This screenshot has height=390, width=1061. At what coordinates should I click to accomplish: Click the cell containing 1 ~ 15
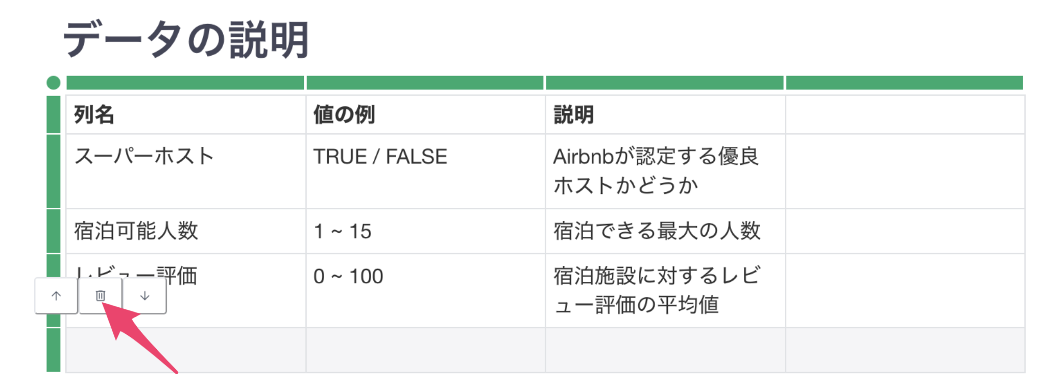pyautogui.click(x=426, y=231)
